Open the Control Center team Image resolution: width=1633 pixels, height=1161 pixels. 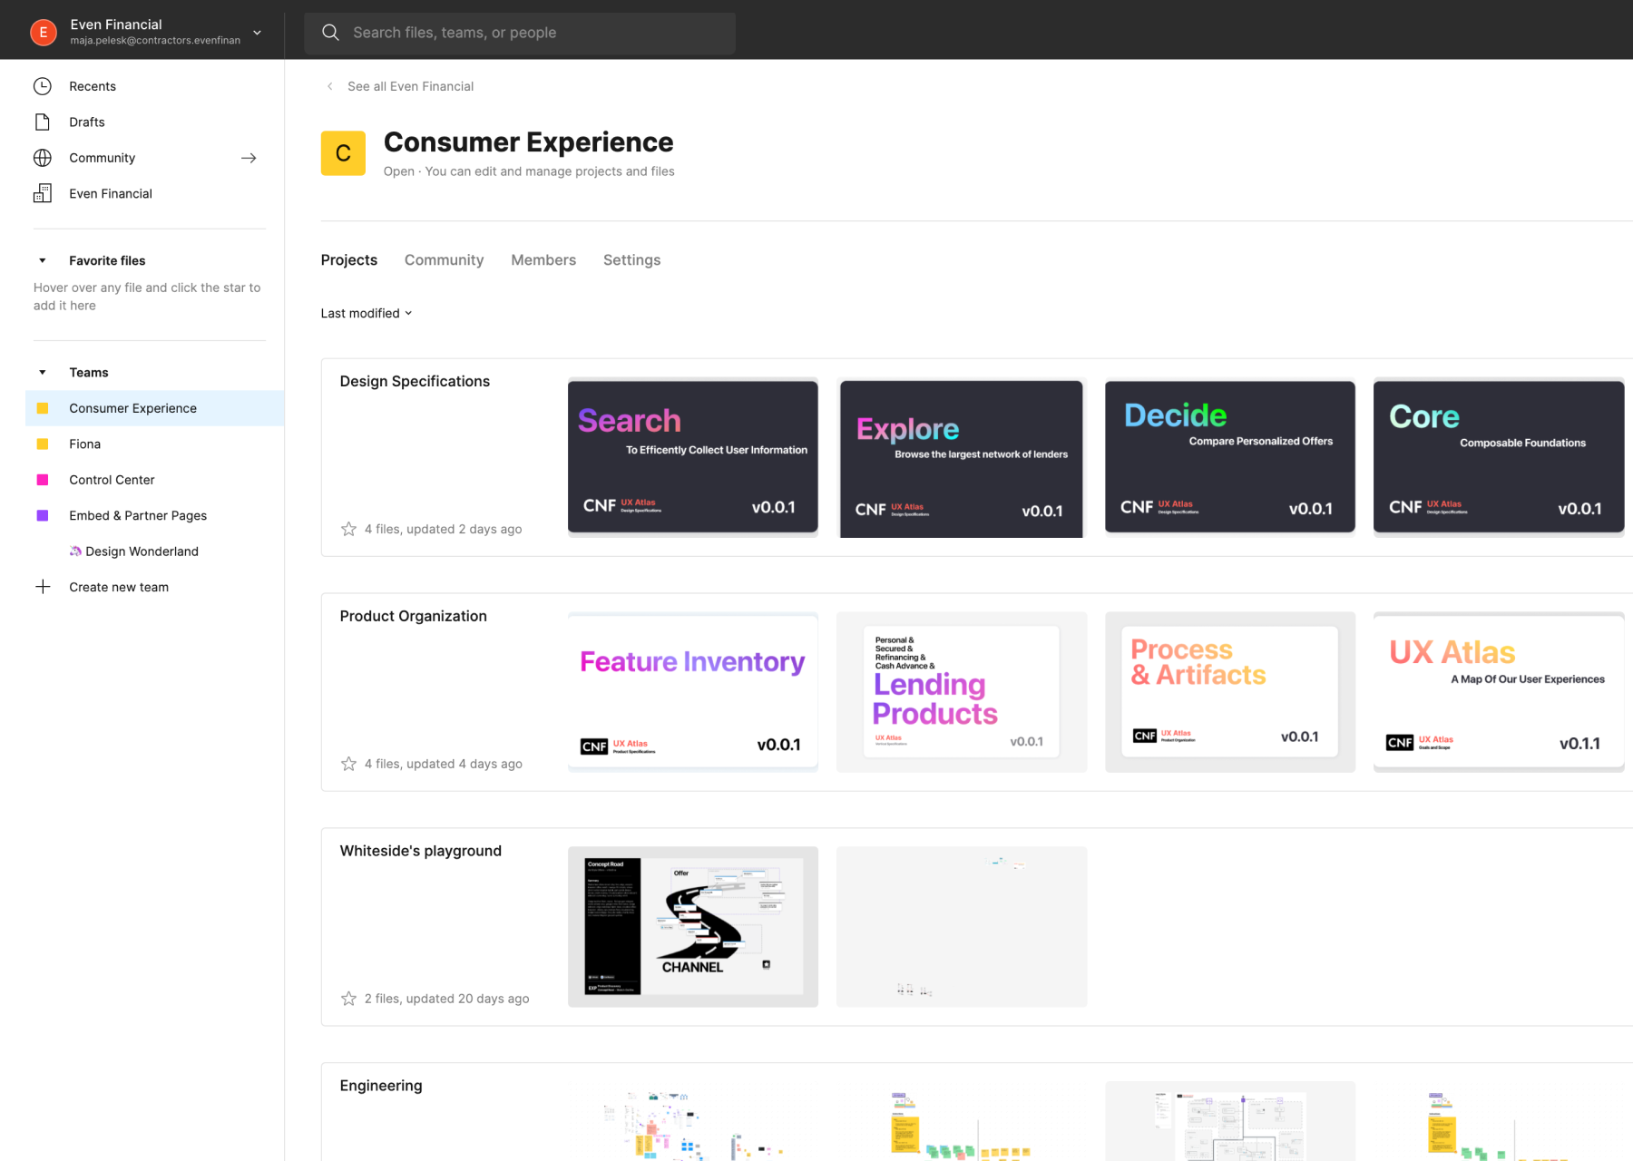pos(112,480)
